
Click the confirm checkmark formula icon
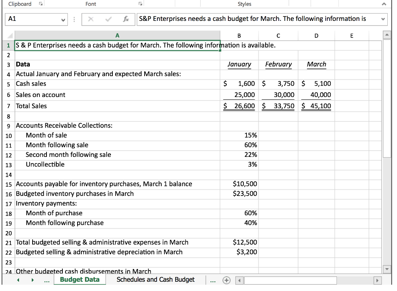click(x=109, y=19)
